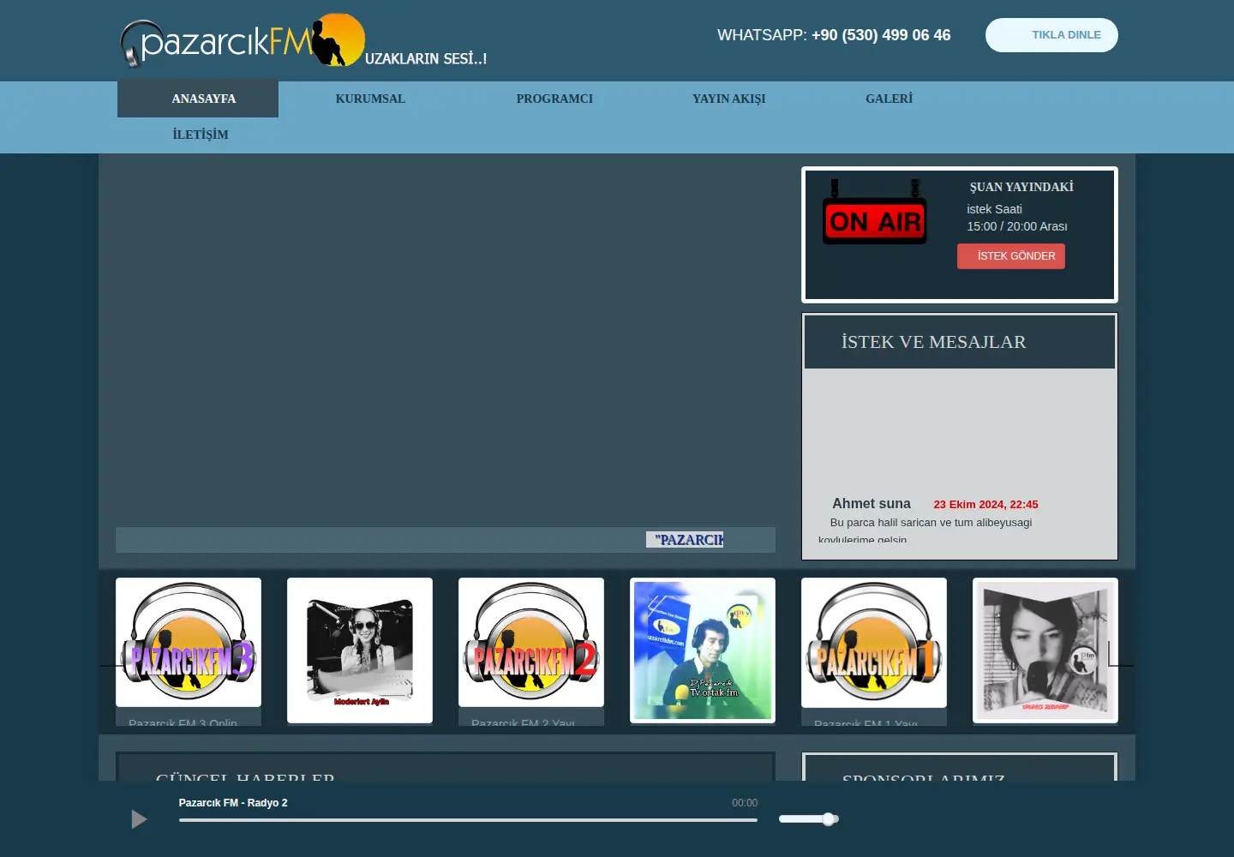Open the İLETİŞİM menu item
Viewport: 1234px width, 857px height.
201,135
